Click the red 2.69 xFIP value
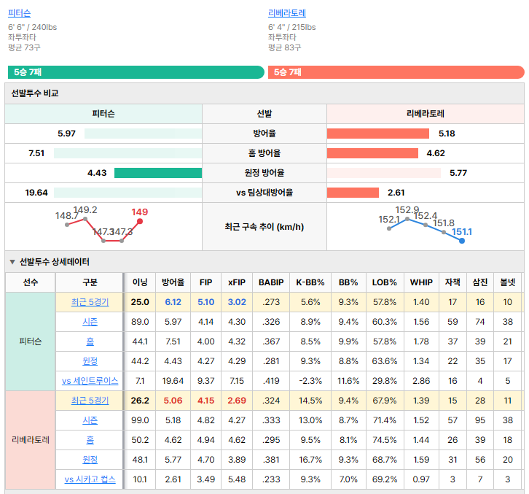Image resolution: width=529 pixels, height=494 pixels. coord(237,401)
